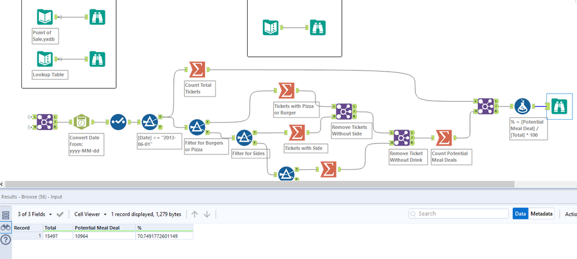Focus the Search field in Results panel

point(459,214)
